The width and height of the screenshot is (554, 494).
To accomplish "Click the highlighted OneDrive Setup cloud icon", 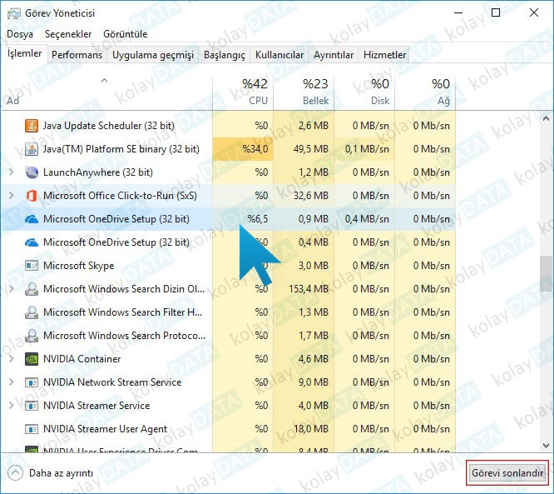I will tap(32, 219).
